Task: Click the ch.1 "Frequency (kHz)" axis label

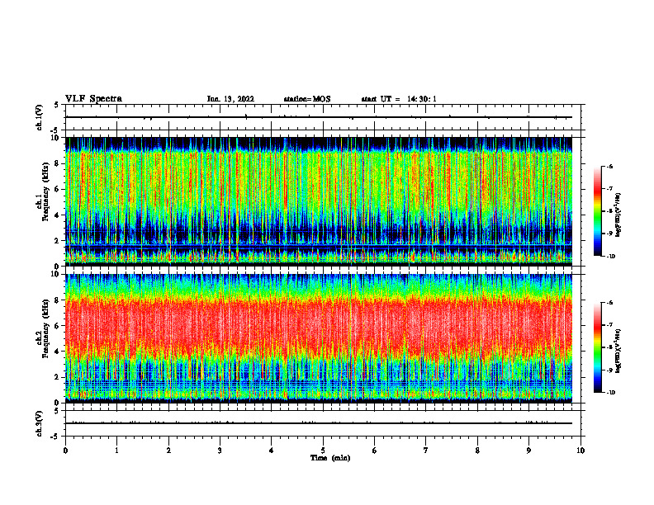Action: [x=46, y=192]
